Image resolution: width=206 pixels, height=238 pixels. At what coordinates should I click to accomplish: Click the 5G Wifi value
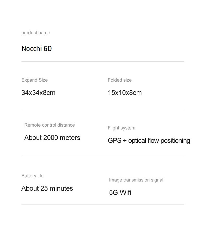[120, 192]
